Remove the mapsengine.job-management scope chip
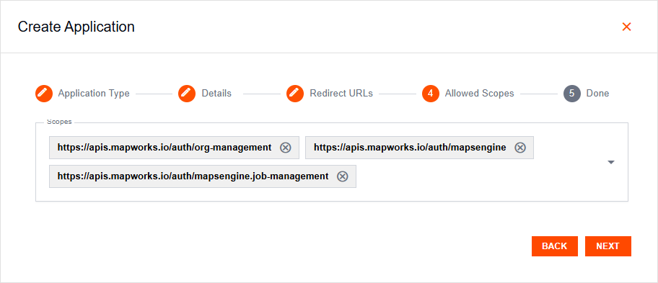The height and width of the screenshot is (283, 658). (x=343, y=176)
